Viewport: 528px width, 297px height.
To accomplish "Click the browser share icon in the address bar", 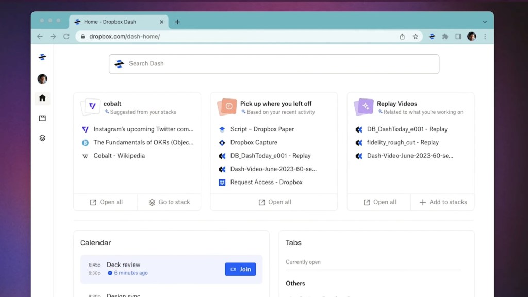I will [x=402, y=37].
